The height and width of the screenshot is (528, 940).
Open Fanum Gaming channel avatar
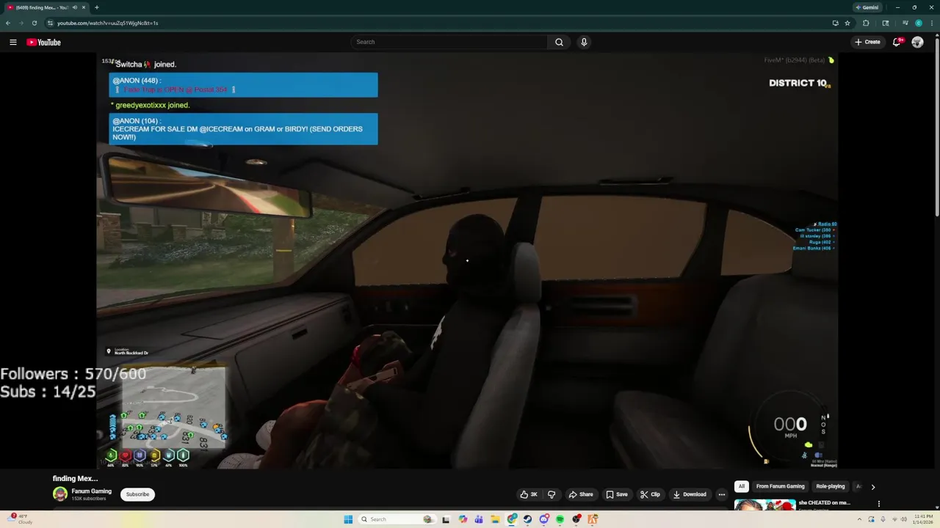60,494
